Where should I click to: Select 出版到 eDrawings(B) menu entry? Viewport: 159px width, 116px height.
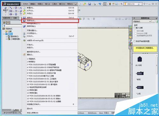coord(50,41)
